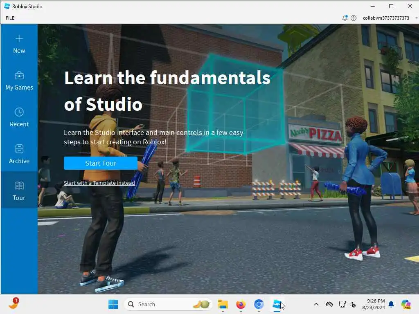Open the clock showing 9:26 PM
419x314 pixels.
pos(374,304)
